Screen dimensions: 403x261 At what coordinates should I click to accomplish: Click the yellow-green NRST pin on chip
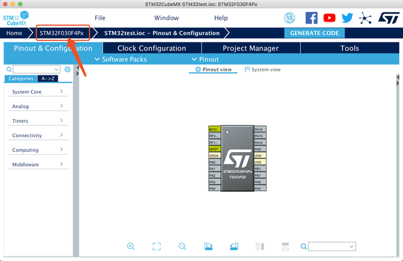[214, 149]
